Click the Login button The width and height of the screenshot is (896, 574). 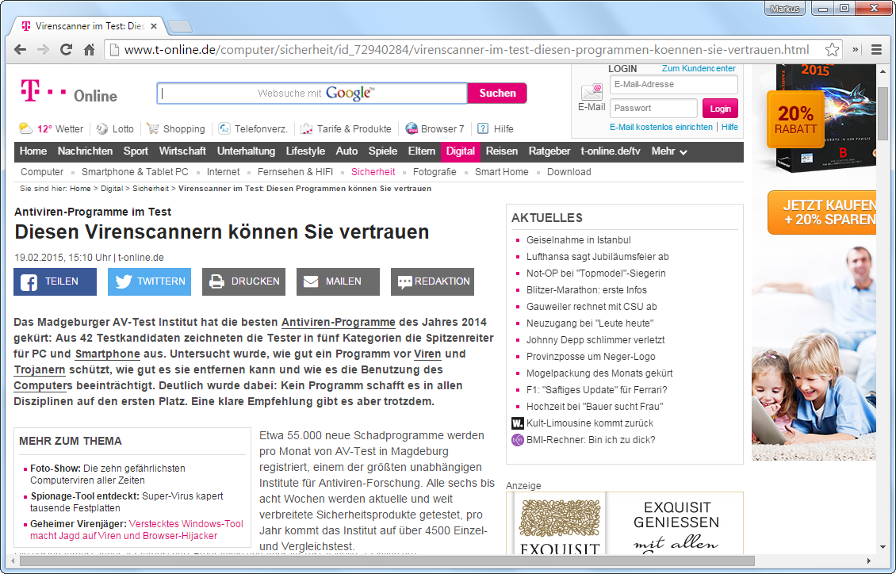(x=720, y=109)
